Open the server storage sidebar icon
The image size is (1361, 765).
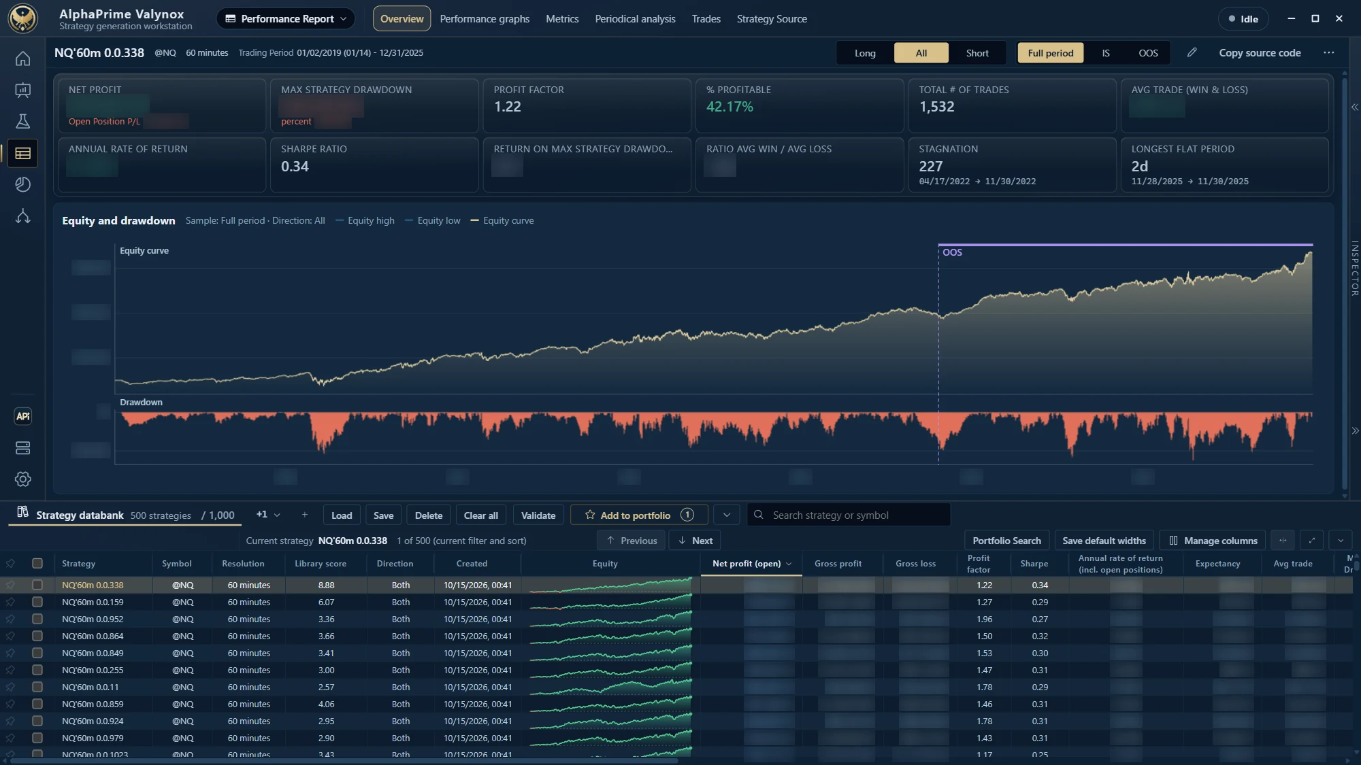22,448
